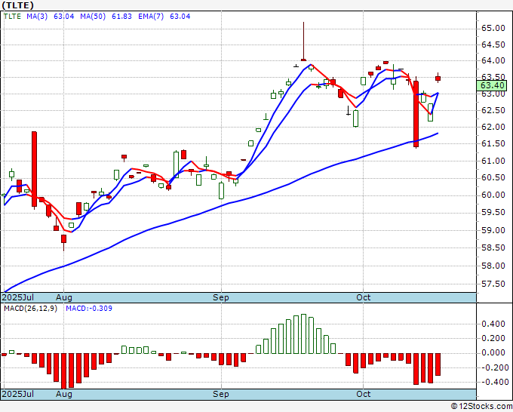The width and height of the screenshot is (513, 412).
Task: Click 2025Jul on the price chart axis
Action: pos(18,297)
